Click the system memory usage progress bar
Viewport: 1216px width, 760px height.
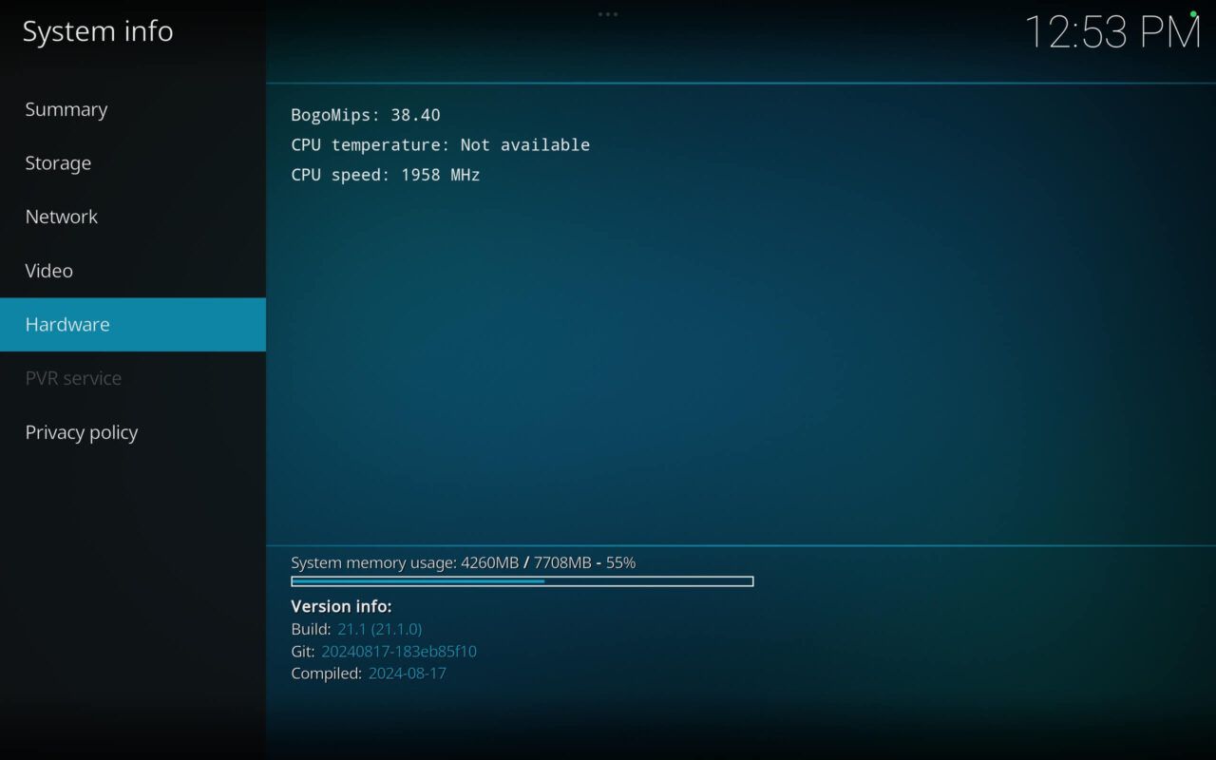tap(521, 580)
